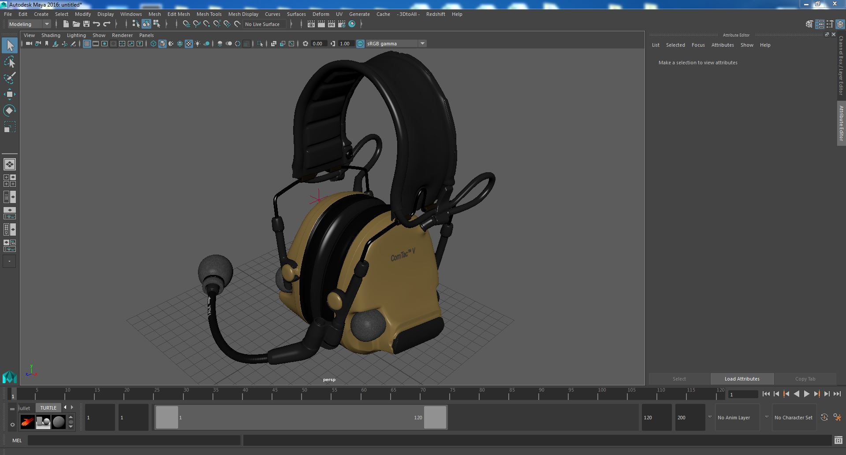This screenshot has height=455, width=846.
Task: Toggle Film Gate display
Action: pyautogui.click(x=96, y=44)
